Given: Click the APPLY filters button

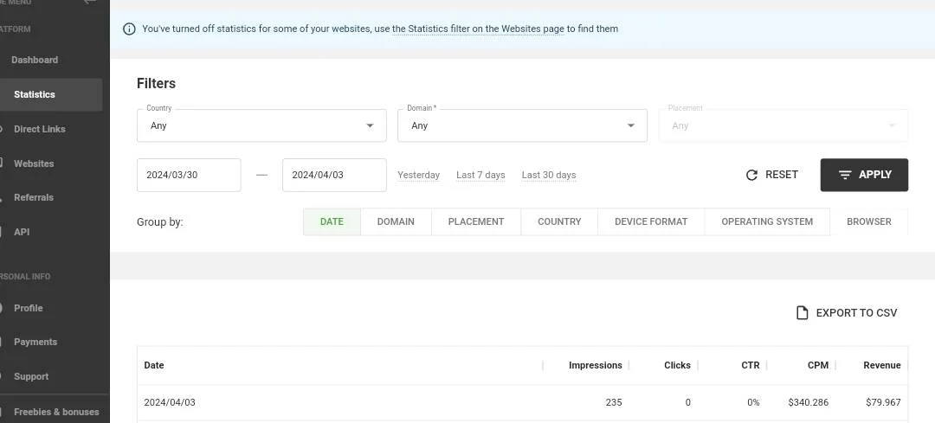Looking at the screenshot, I should [864, 175].
